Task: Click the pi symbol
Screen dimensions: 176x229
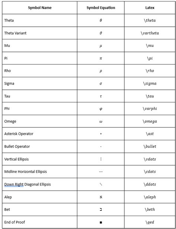Action: click(x=101, y=58)
